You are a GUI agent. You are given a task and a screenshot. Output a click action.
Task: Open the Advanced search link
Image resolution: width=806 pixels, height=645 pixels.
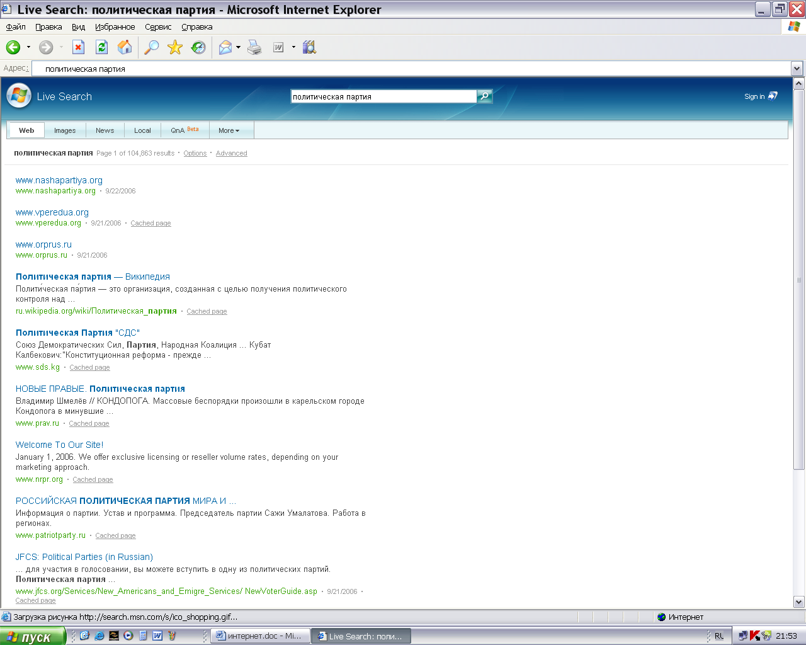(231, 153)
